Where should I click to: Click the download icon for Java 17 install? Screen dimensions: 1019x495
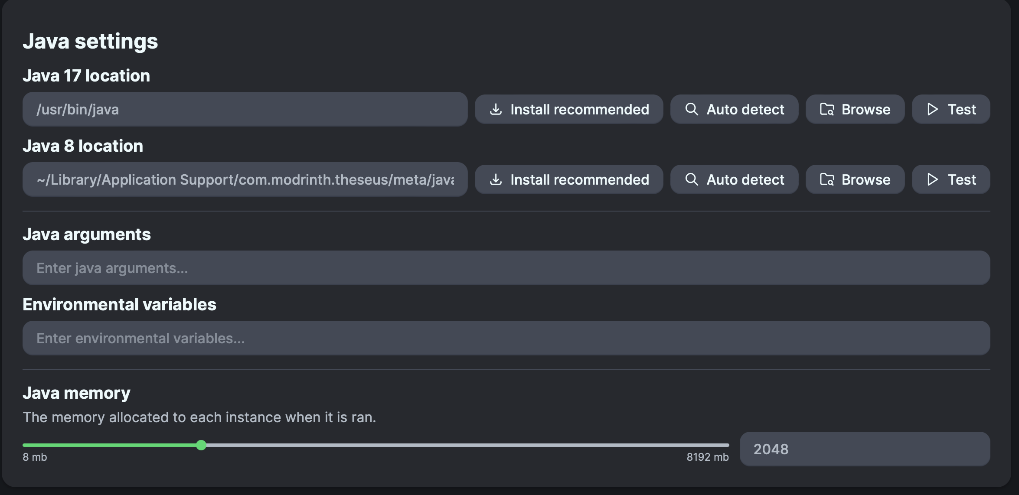point(496,109)
